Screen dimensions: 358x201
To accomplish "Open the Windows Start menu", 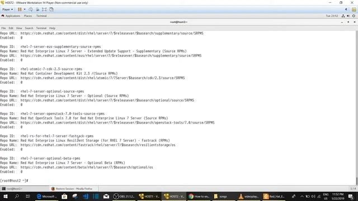I will tap(6, 196).
